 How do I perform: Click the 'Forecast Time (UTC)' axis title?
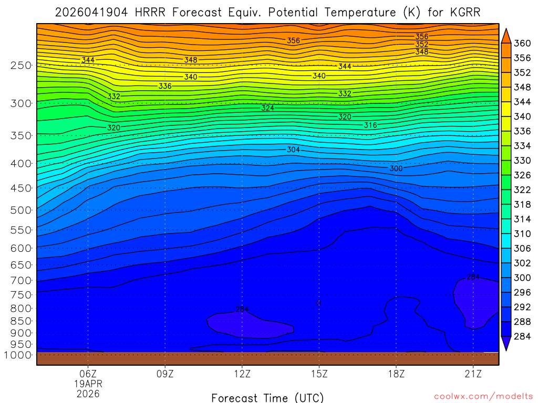[267, 398]
